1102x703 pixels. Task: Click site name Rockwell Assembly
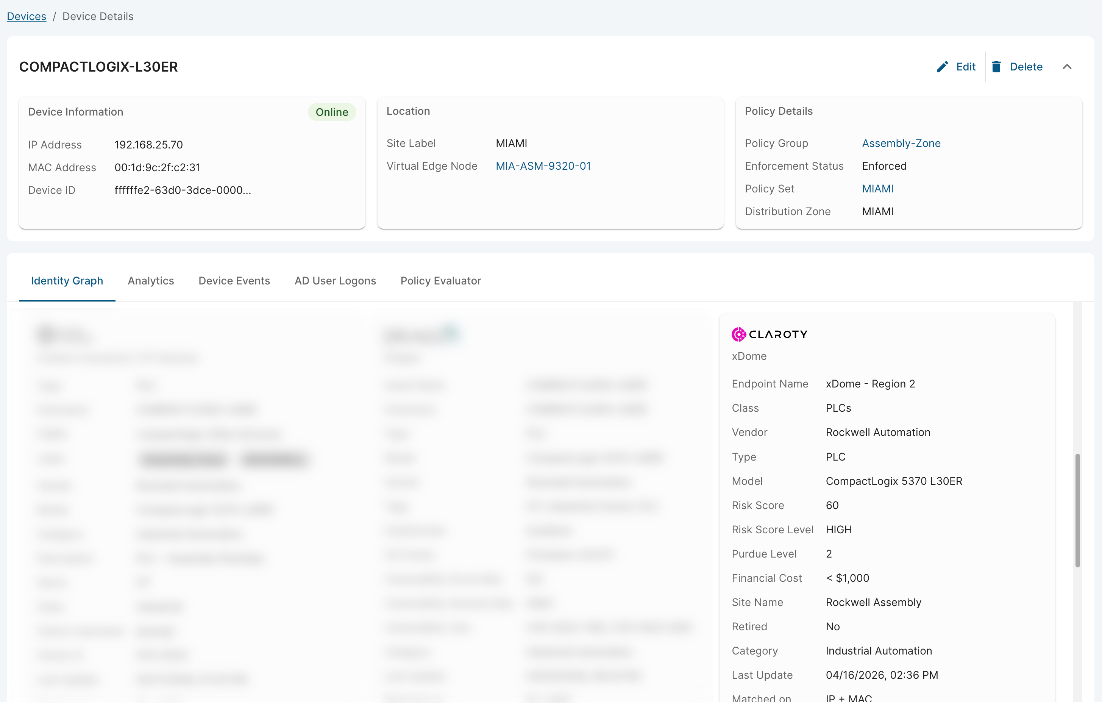click(x=873, y=602)
